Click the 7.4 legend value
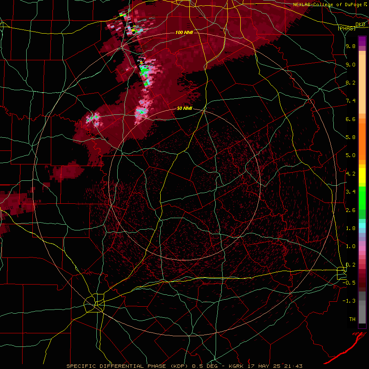This screenshot has height=369, width=369. 351,101
